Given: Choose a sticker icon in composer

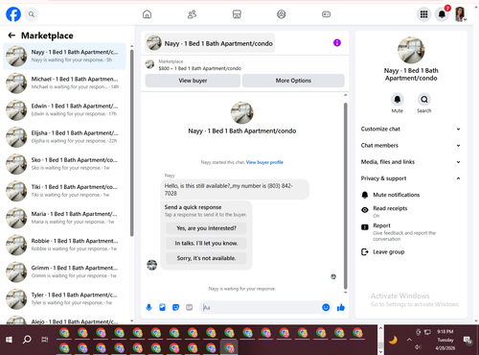Looking at the screenshot, I should tap(175, 307).
